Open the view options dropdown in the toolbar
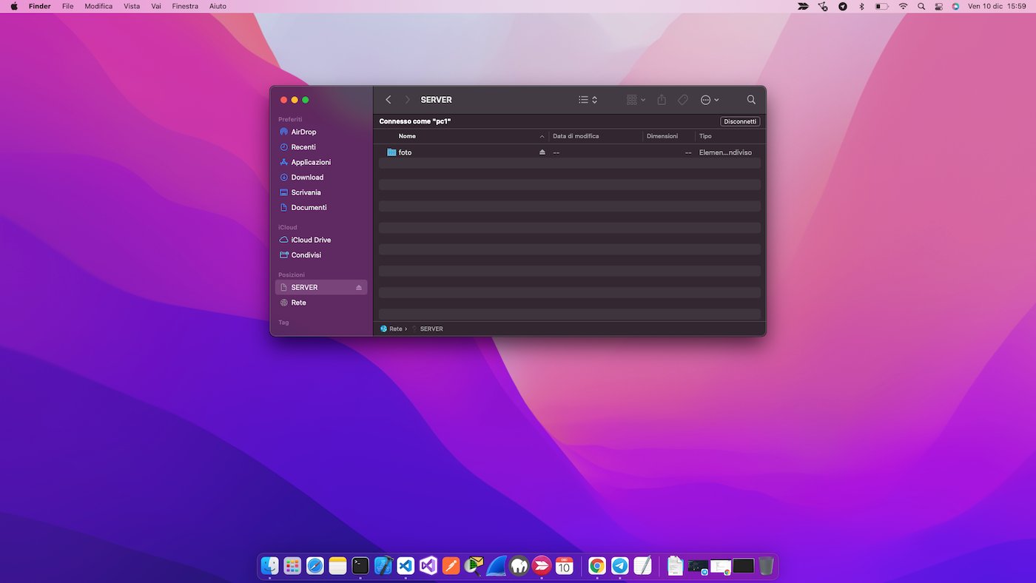The image size is (1036, 583). coord(588,99)
